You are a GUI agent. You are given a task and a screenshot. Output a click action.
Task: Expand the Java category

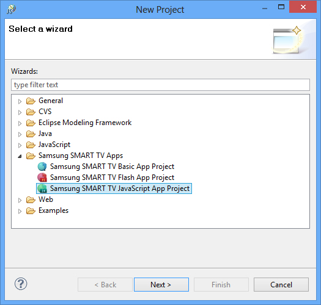coord(20,134)
